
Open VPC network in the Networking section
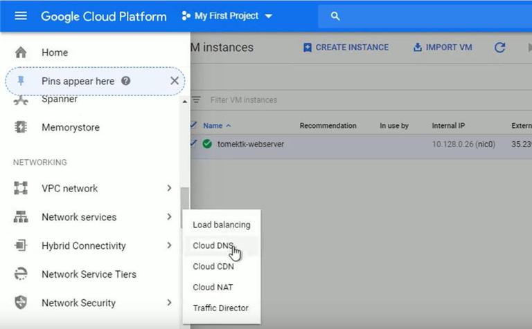(x=69, y=188)
